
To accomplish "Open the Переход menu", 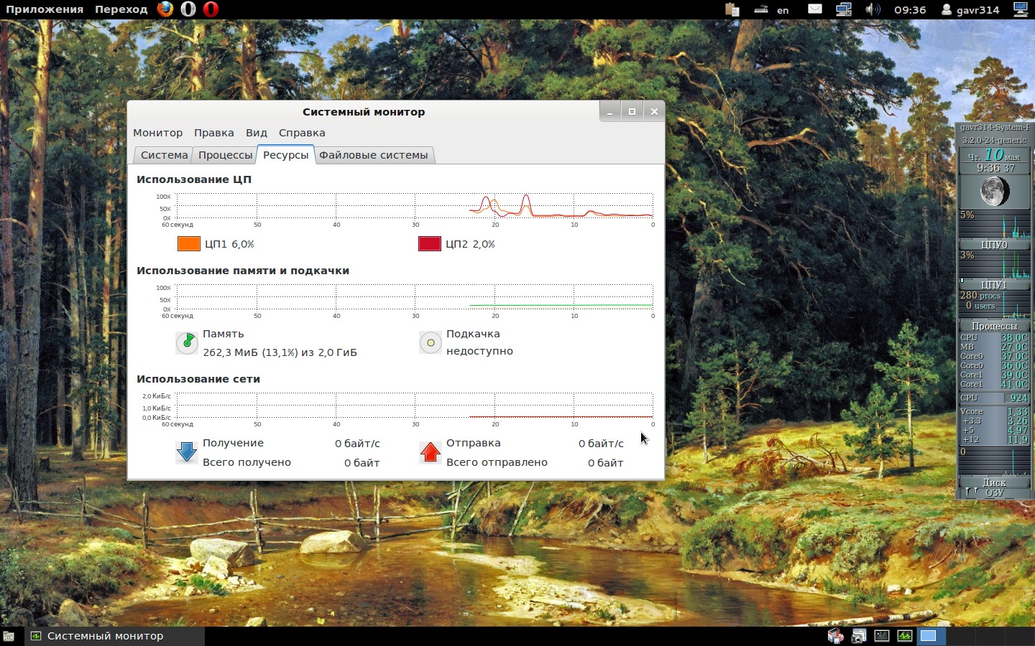I will [121, 9].
